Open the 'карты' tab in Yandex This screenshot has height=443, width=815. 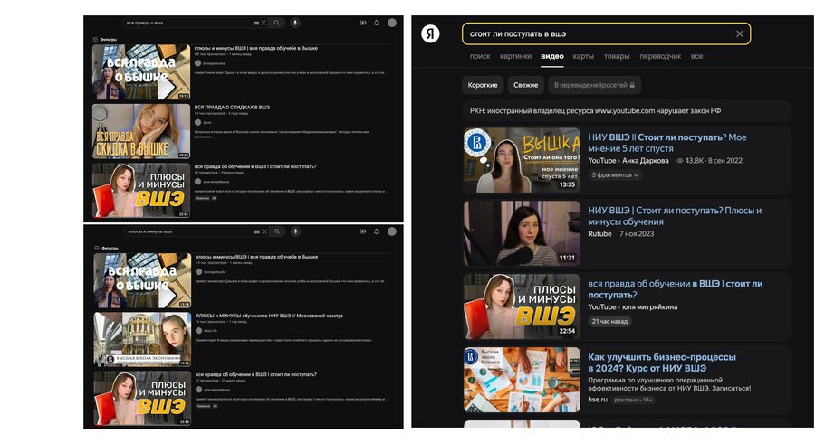[583, 56]
